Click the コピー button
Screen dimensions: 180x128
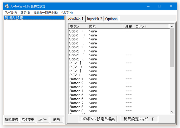[x=43, y=120]
